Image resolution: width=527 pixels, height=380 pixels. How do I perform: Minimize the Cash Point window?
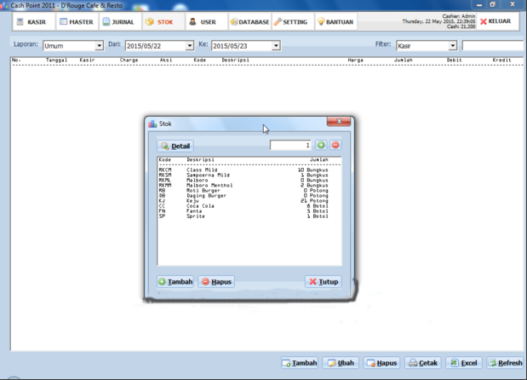click(479, 5)
